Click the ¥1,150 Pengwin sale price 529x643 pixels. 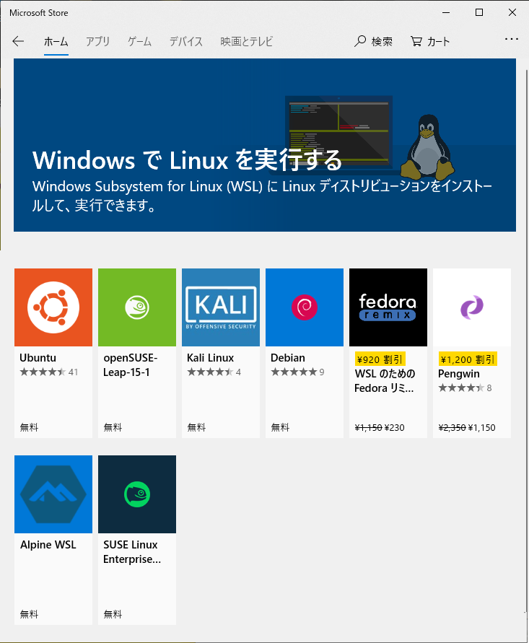[x=482, y=428]
